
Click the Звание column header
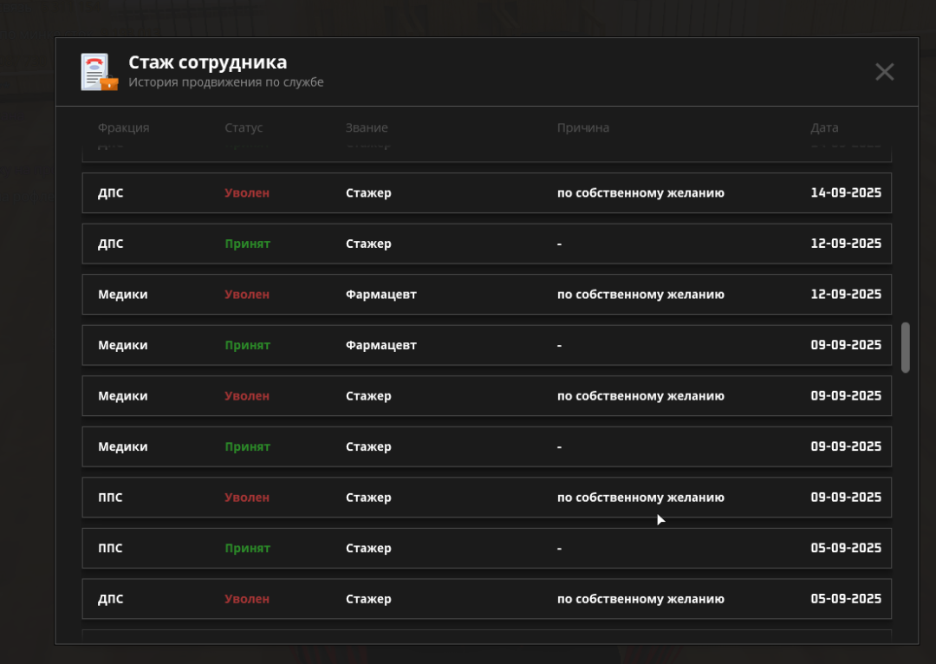[x=367, y=127]
